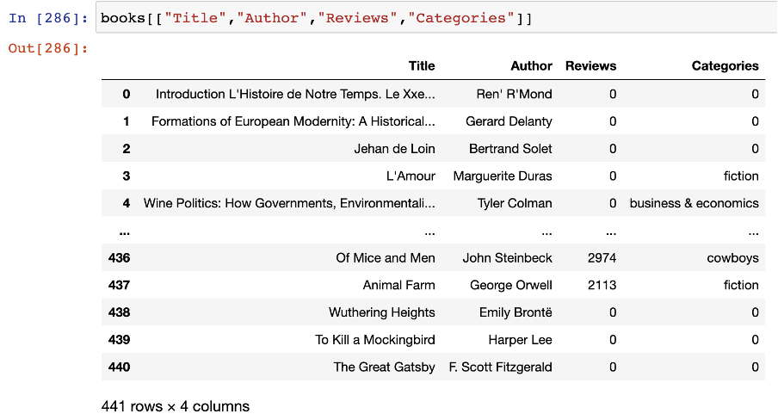Click title 'Wine Politics: How Governments'
Image resolution: width=778 pixels, height=420 pixels.
[289, 203]
